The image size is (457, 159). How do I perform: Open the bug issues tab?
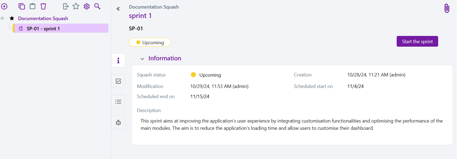point(118,123)
